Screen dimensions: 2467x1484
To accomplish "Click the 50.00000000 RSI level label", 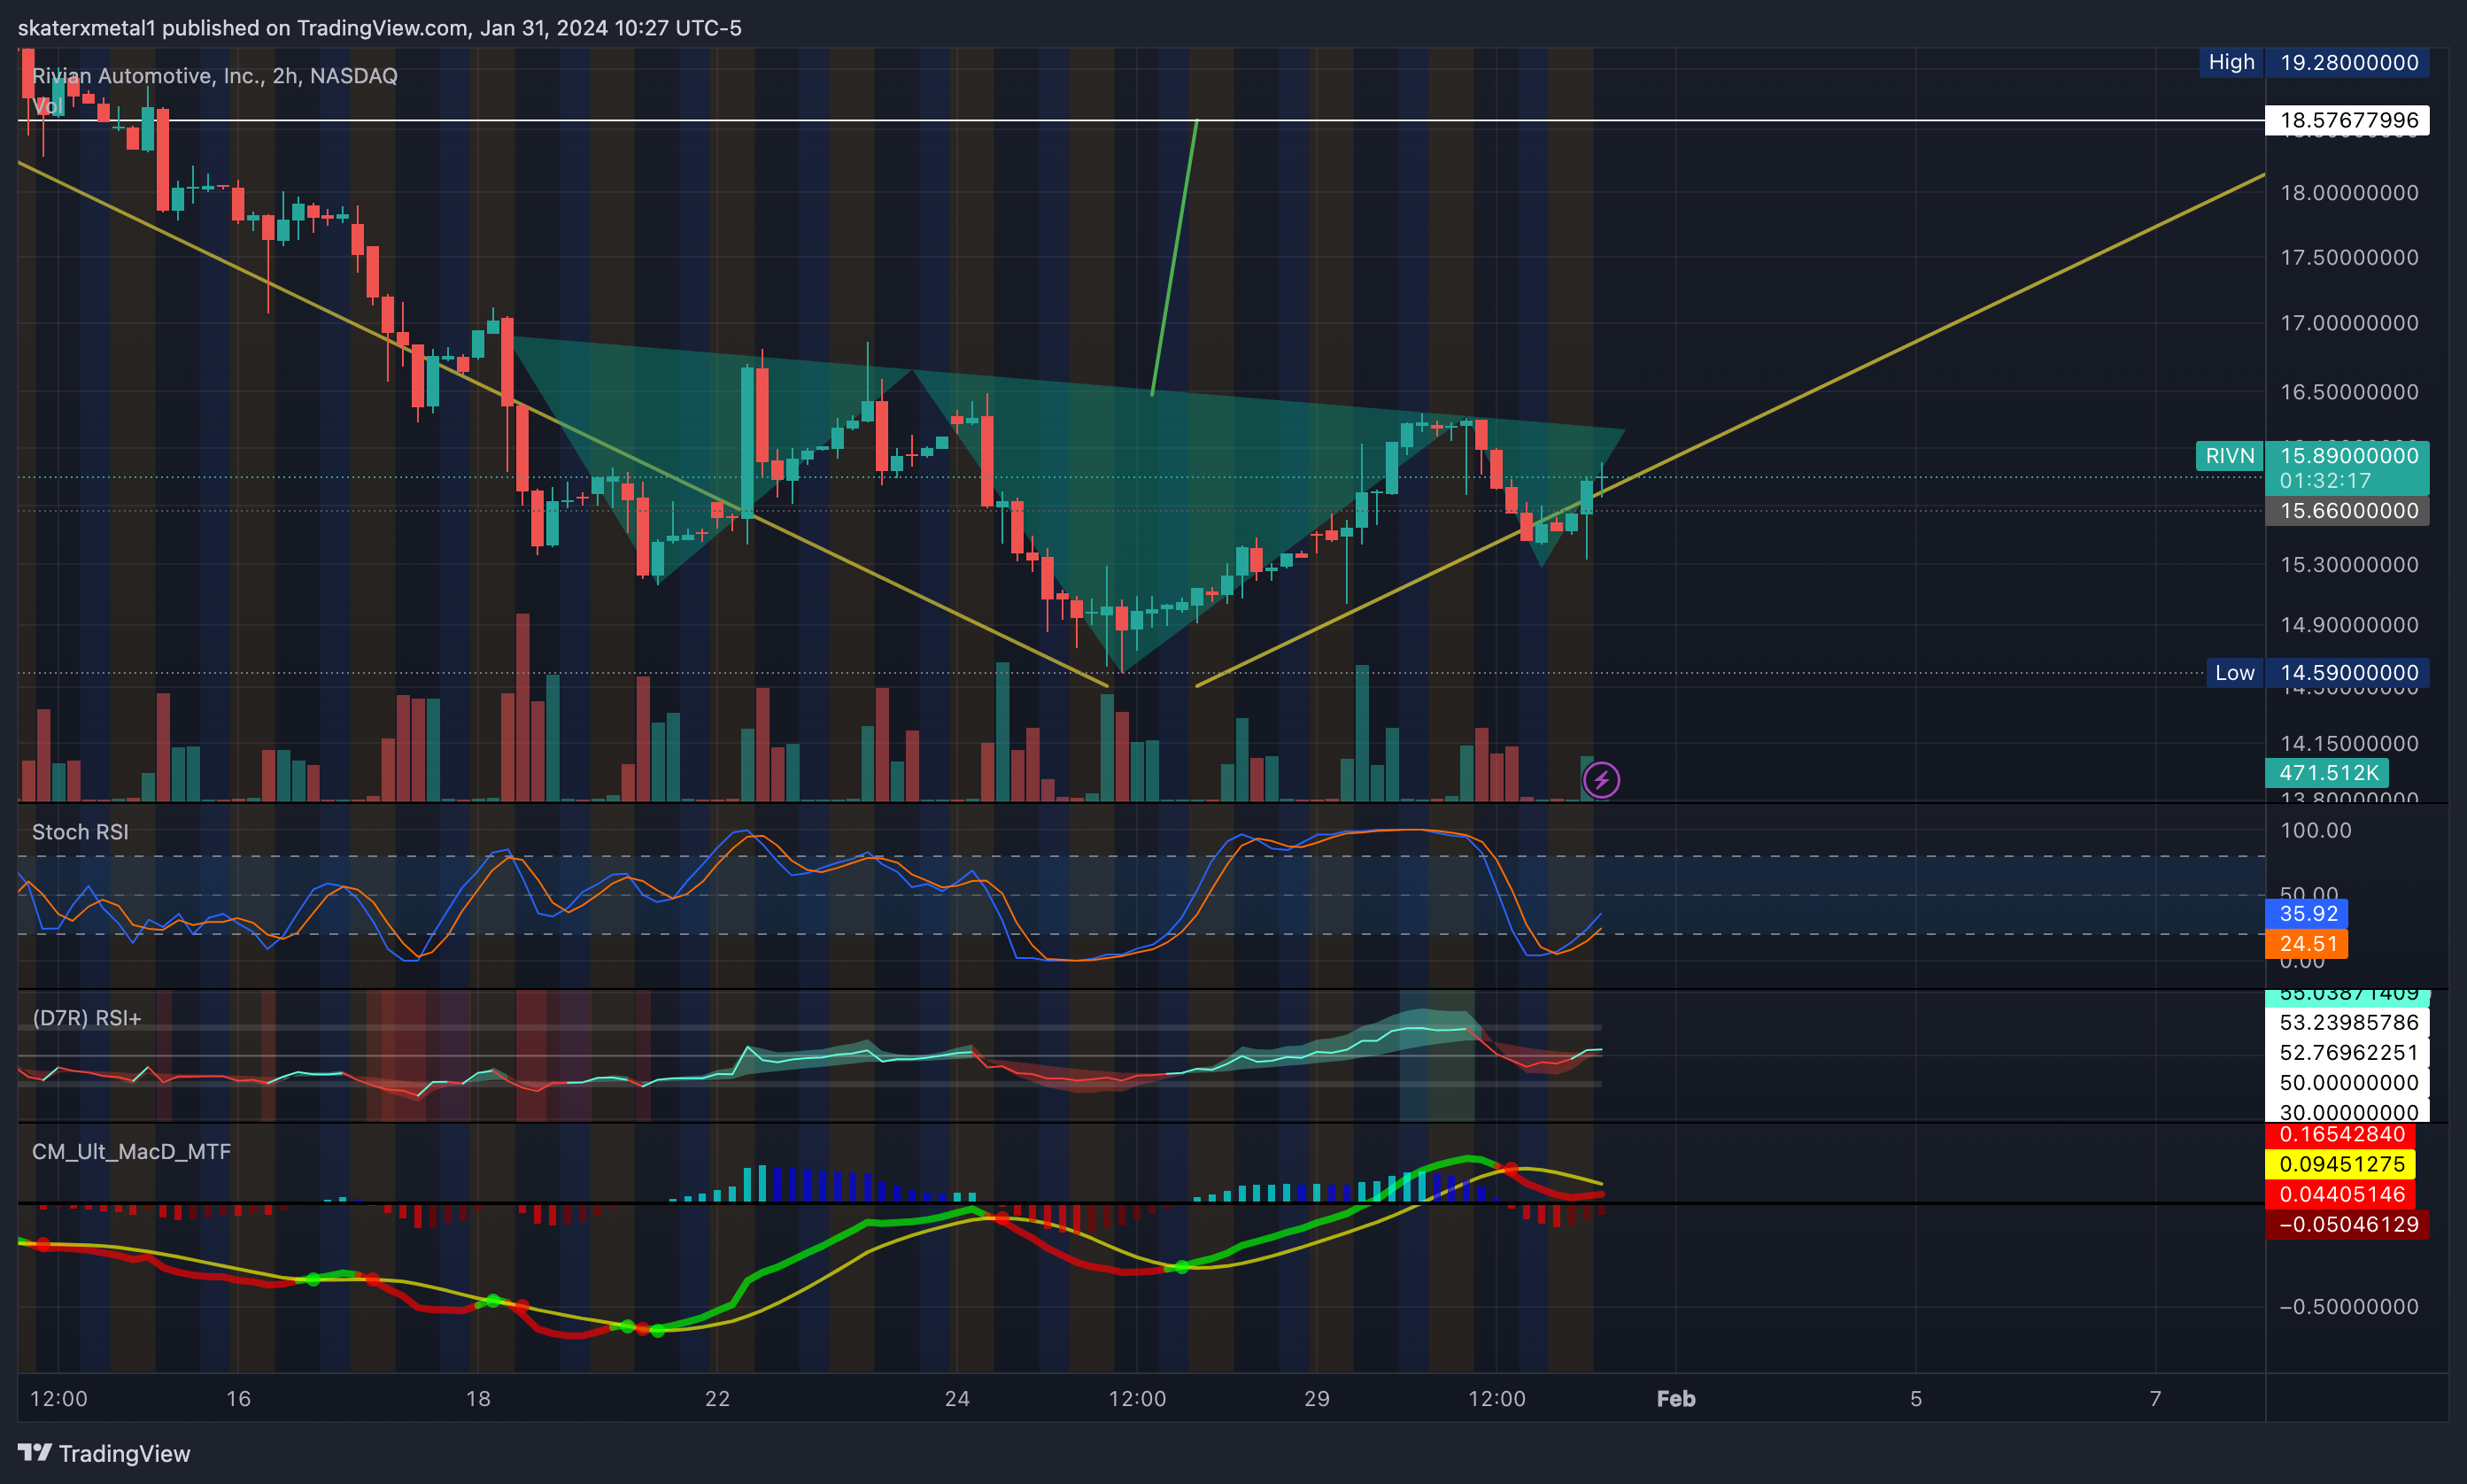I will pyautogui.click(x=2348, y=1083).
